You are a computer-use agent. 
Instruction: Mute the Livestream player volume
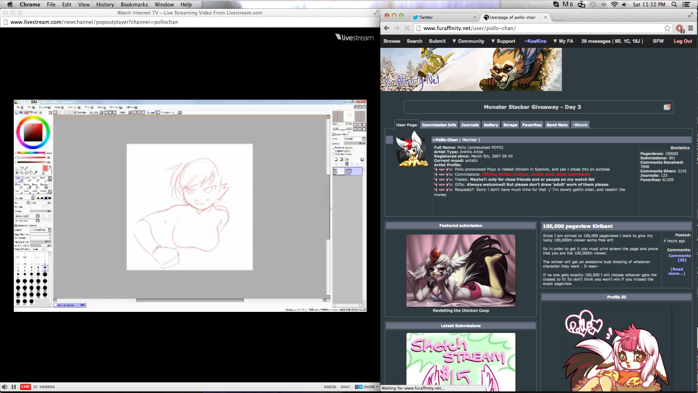point(4,387)
